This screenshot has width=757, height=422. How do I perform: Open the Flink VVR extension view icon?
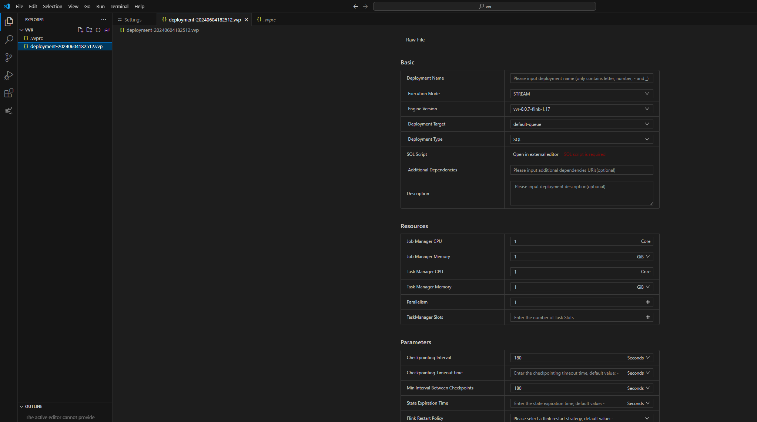[x=9, y=111]
